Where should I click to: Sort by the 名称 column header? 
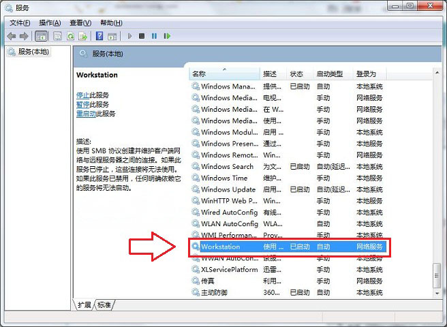[x=224, y=74]
